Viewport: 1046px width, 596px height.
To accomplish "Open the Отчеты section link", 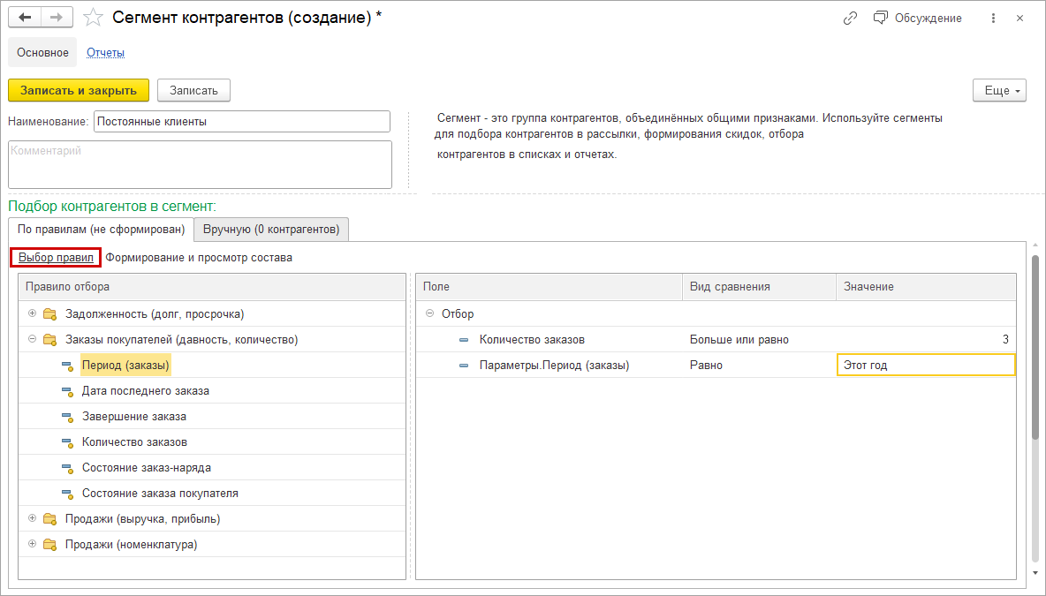I will pyautogui.click(x=105, y=53).
